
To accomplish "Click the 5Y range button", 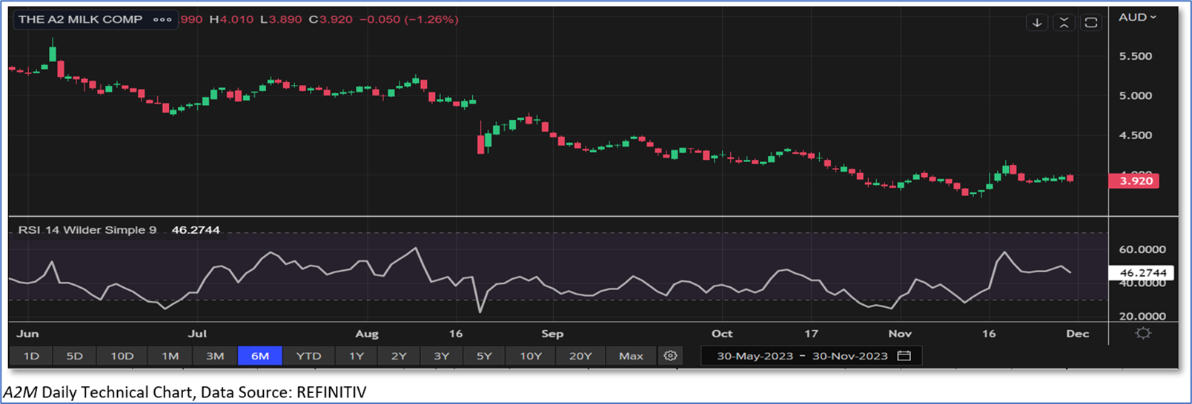I will [484, 356].
